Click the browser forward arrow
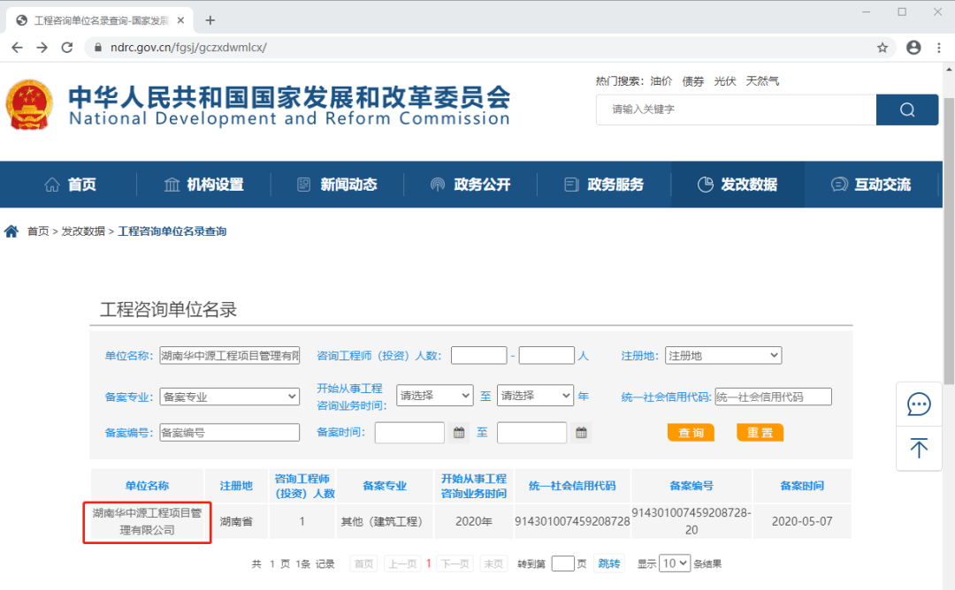 42,48
